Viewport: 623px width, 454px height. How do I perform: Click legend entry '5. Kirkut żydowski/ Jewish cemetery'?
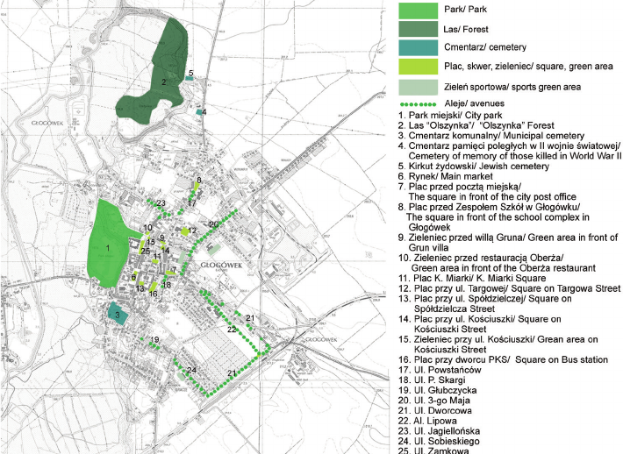[474, 167]
